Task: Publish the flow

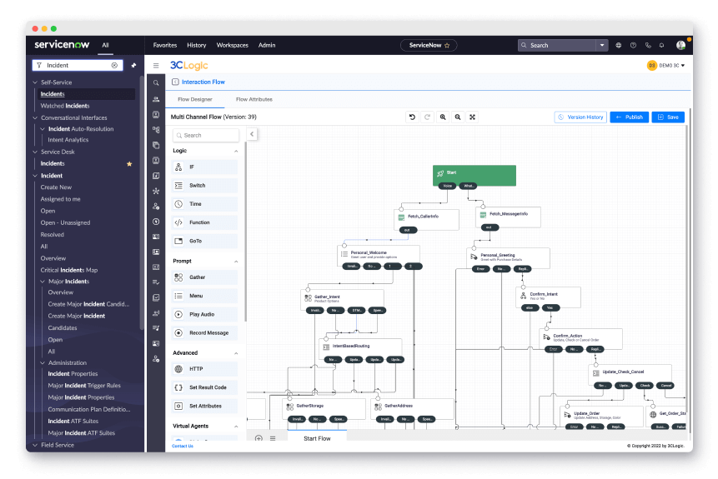Action: point(629,117)
